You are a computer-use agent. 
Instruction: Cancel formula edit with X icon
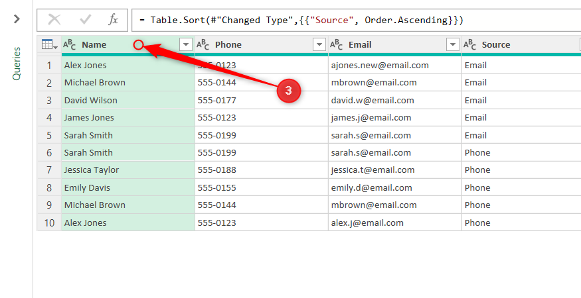point(54,20)
